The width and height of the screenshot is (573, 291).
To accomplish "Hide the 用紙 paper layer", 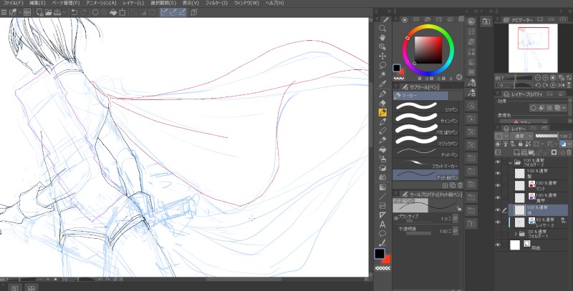I will click(498, 245).
